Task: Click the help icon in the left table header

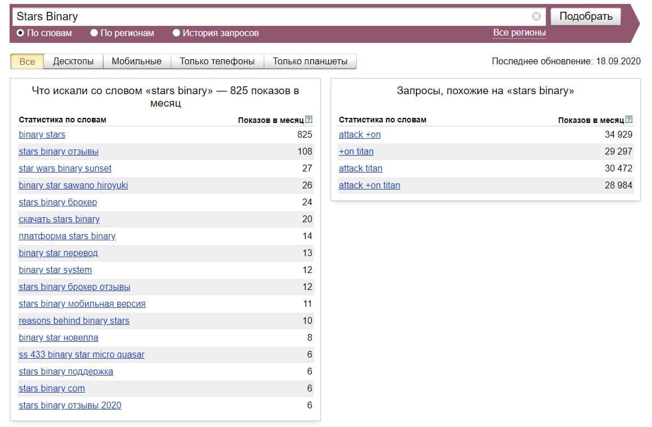Action: point(308,120)
